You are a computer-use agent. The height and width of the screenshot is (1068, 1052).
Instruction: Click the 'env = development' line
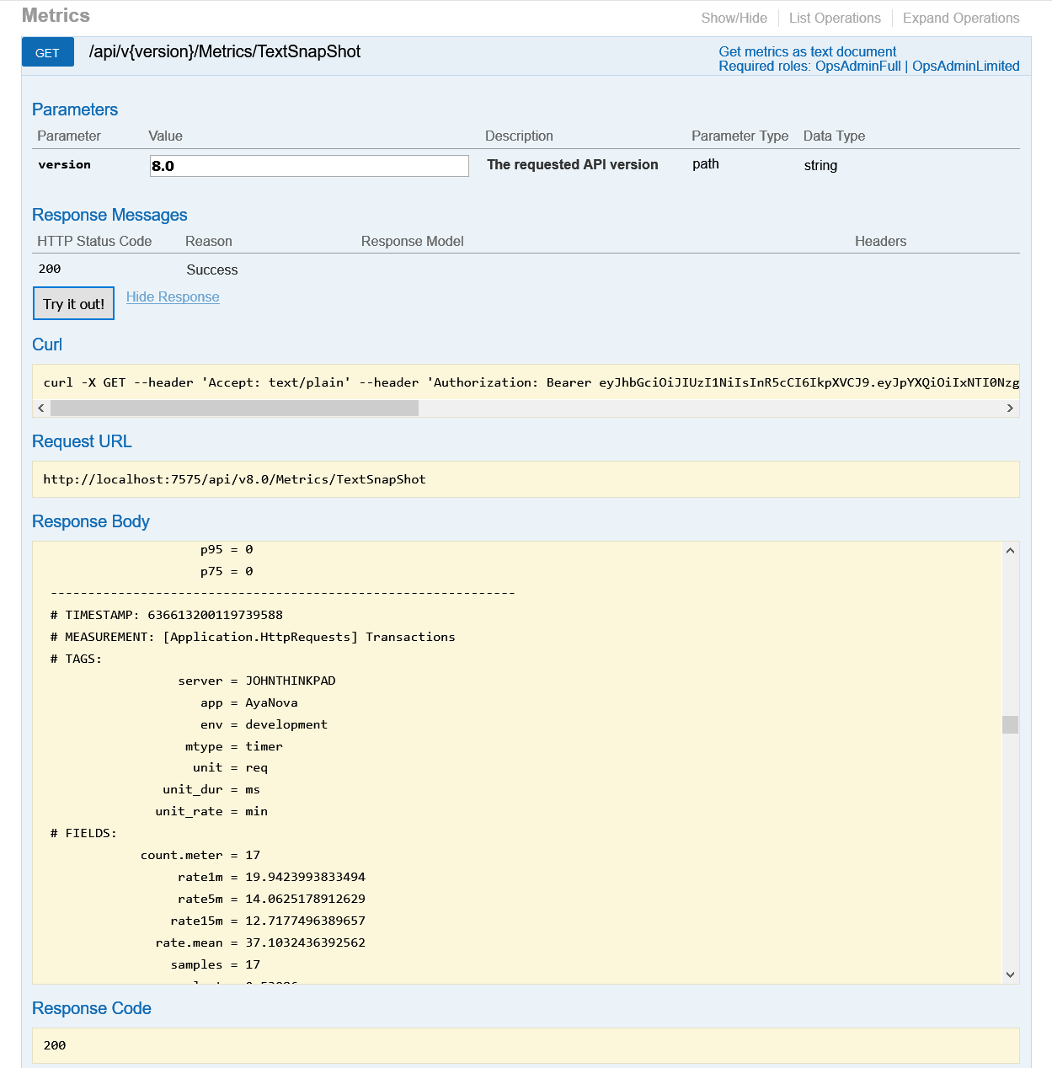(x=264, y=724)
